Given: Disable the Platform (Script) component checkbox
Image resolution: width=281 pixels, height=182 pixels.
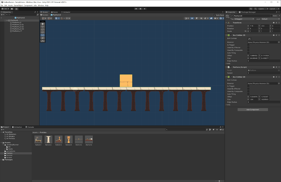Looking at the screenshot, I should pos(231,67).
